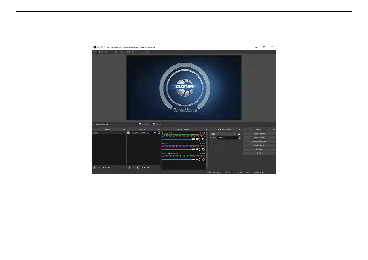Click the Exit button

[x=259, y=153]
